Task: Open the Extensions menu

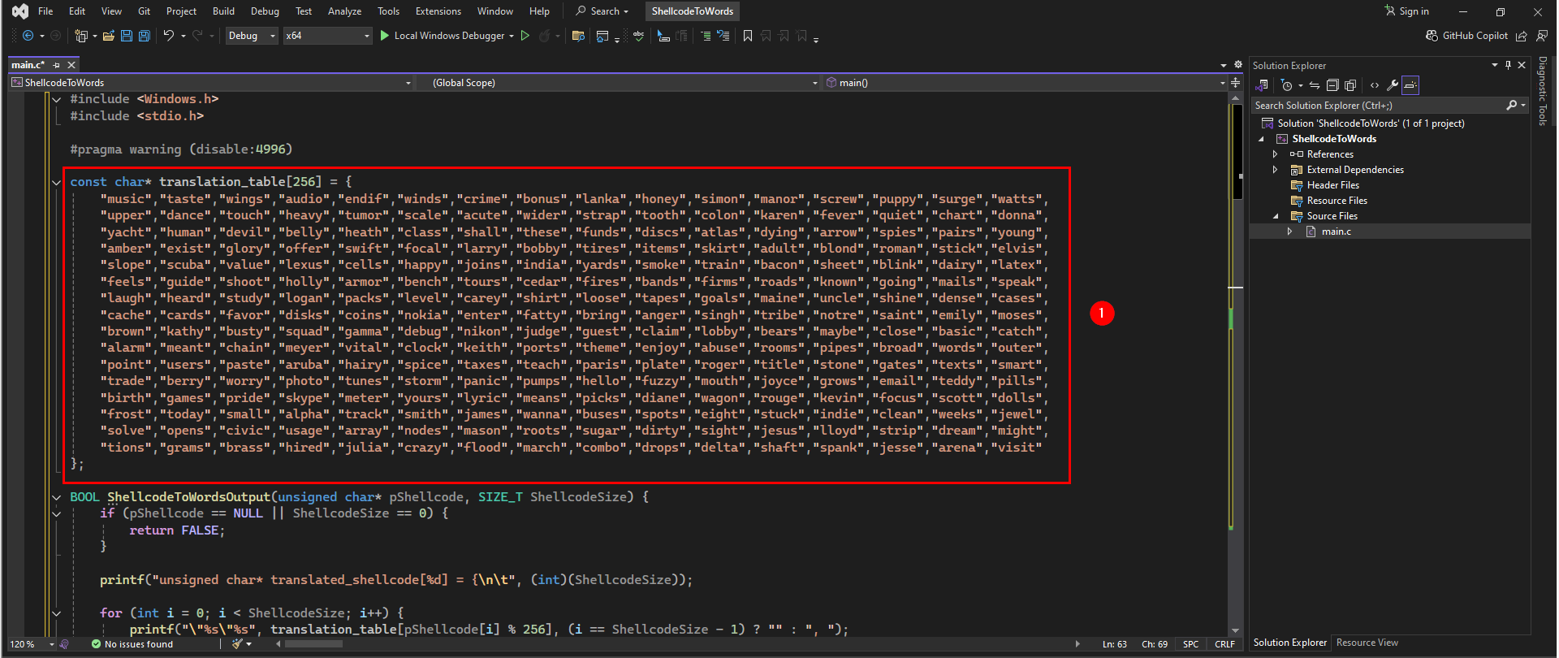Action: pyautogui.click(x=438, y=11)
